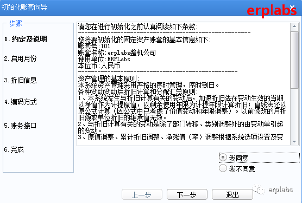Click the scrollbar up arrow
The image size is (302, 203).
point(294,27)
